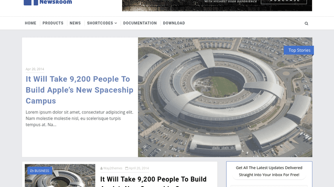334x187 pixels.
Task: Select the NEWS menu item
Action: tap(75, 23)
